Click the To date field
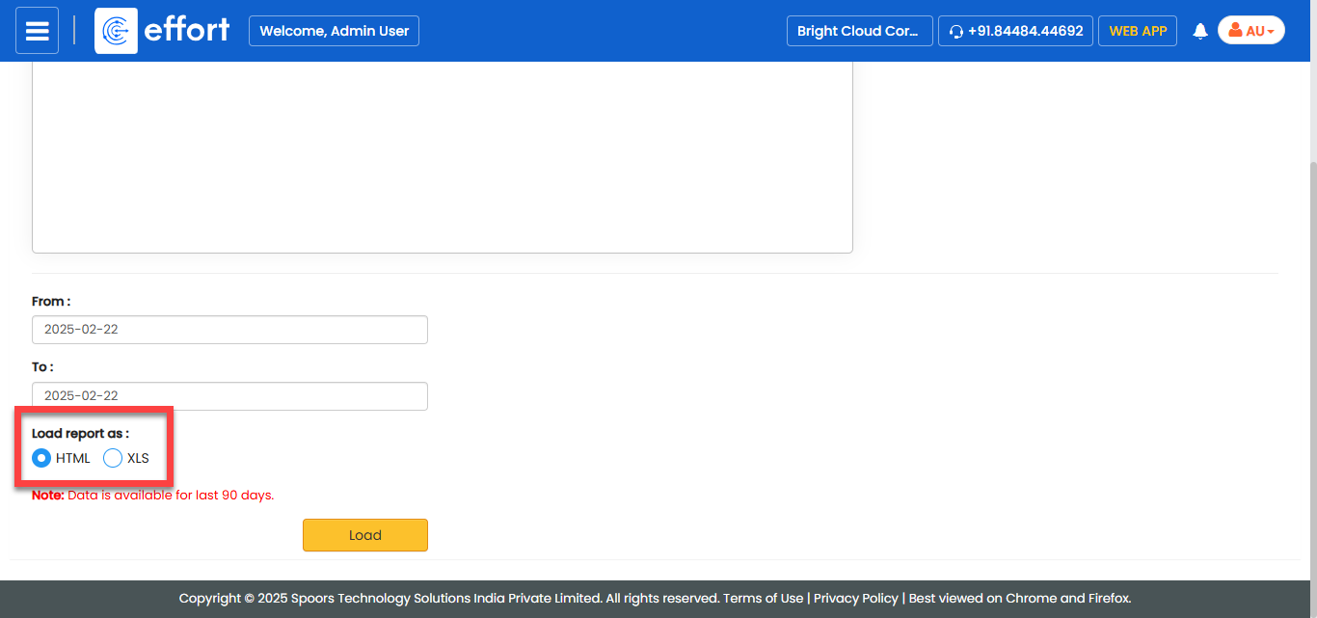 click(229, 395)
